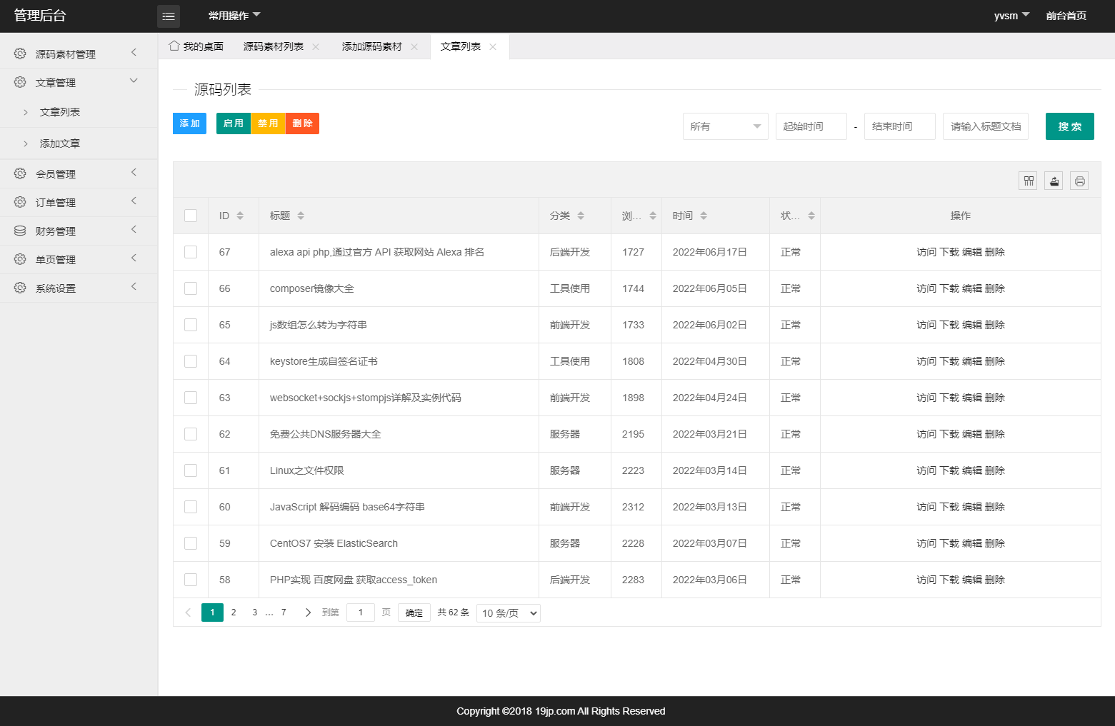
Task: Click the green 搜索 button
Action: 1070,126
